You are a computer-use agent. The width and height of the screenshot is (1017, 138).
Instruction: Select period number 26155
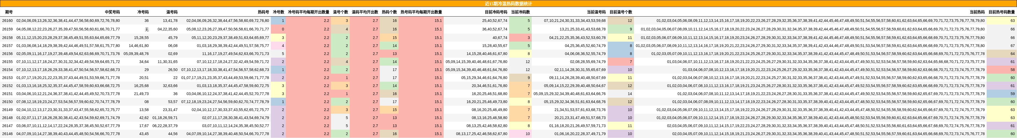tap(8, 62)
